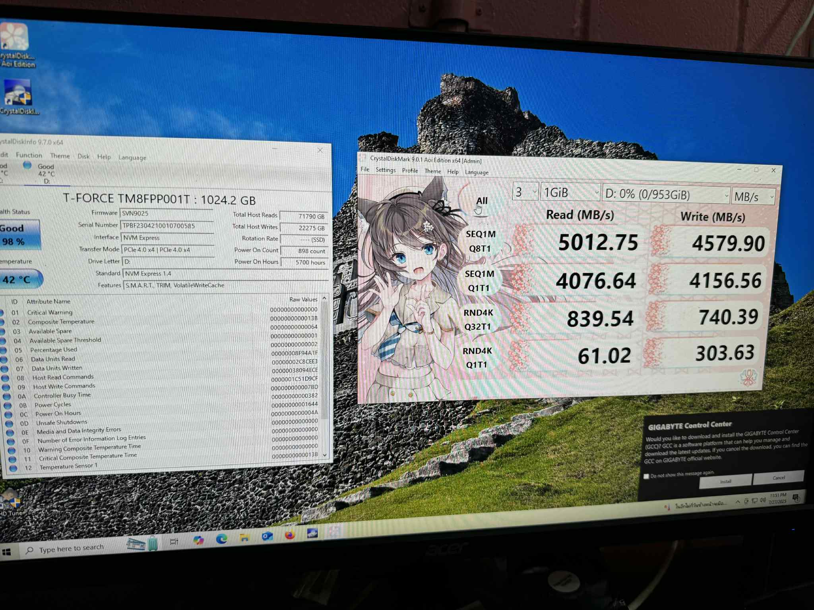Open the MB/s unit dropdown
The height and width of the screenshot is (610, 814).
pyautogui.click(x=754, y=197)
